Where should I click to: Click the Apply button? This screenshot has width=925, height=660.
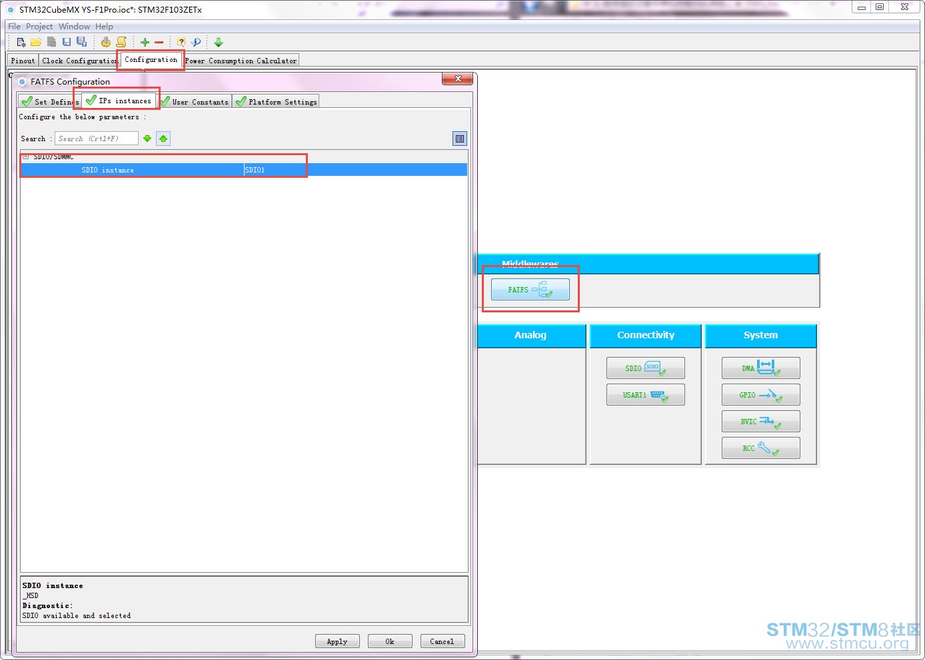click(x=337, y=641)
